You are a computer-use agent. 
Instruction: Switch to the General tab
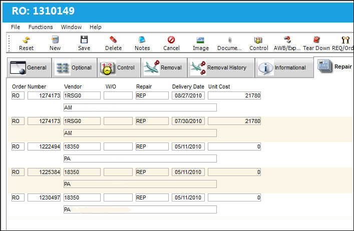coord(29,67)
